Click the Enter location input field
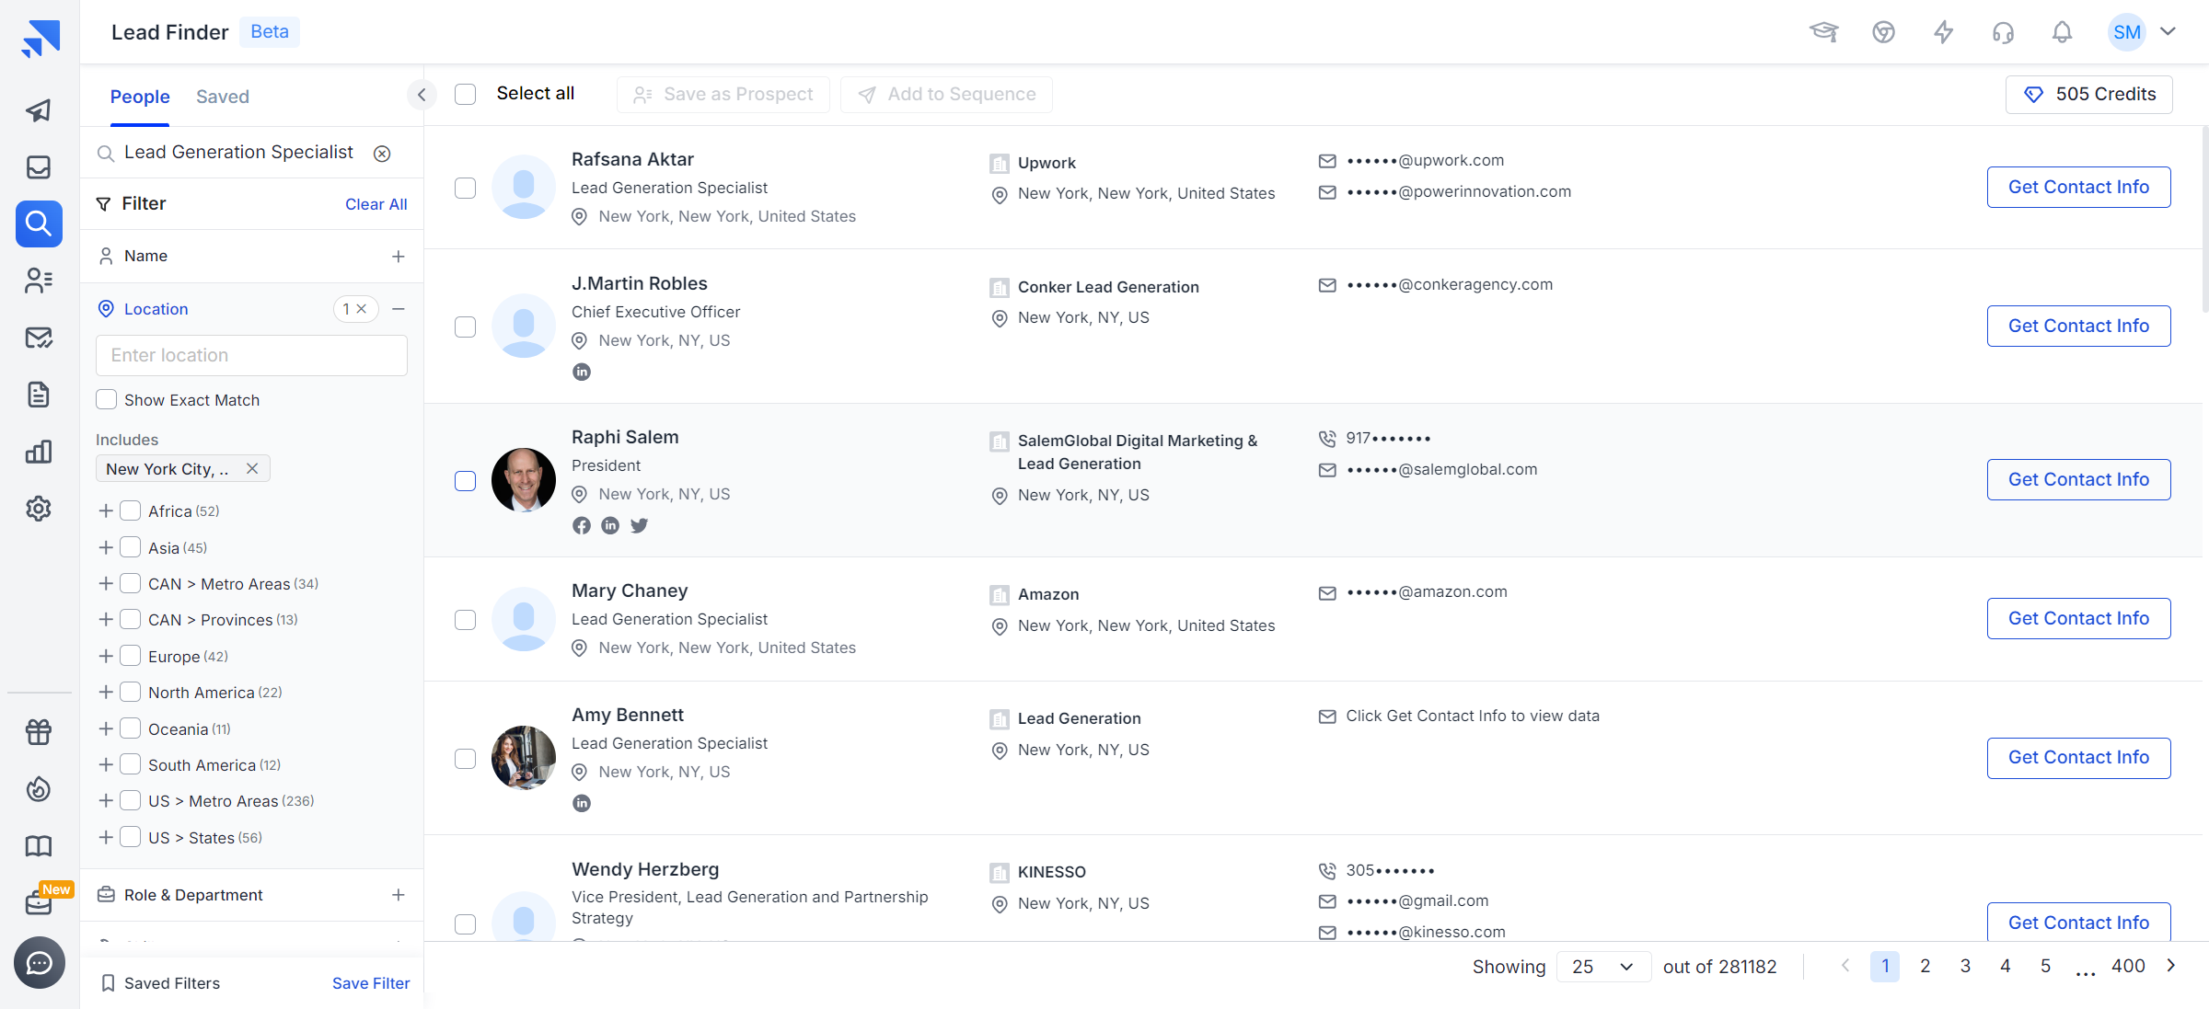Image resolution: width=2209 pixels, height=1009 pixels. (251, 355)
